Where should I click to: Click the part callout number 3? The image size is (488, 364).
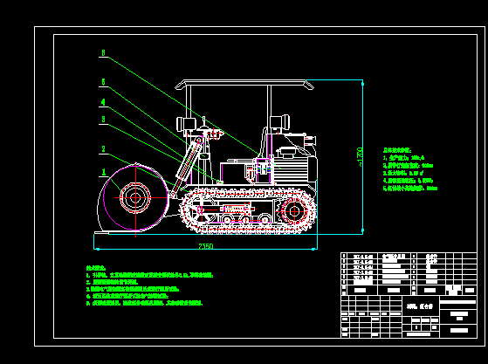coord(104,120)
